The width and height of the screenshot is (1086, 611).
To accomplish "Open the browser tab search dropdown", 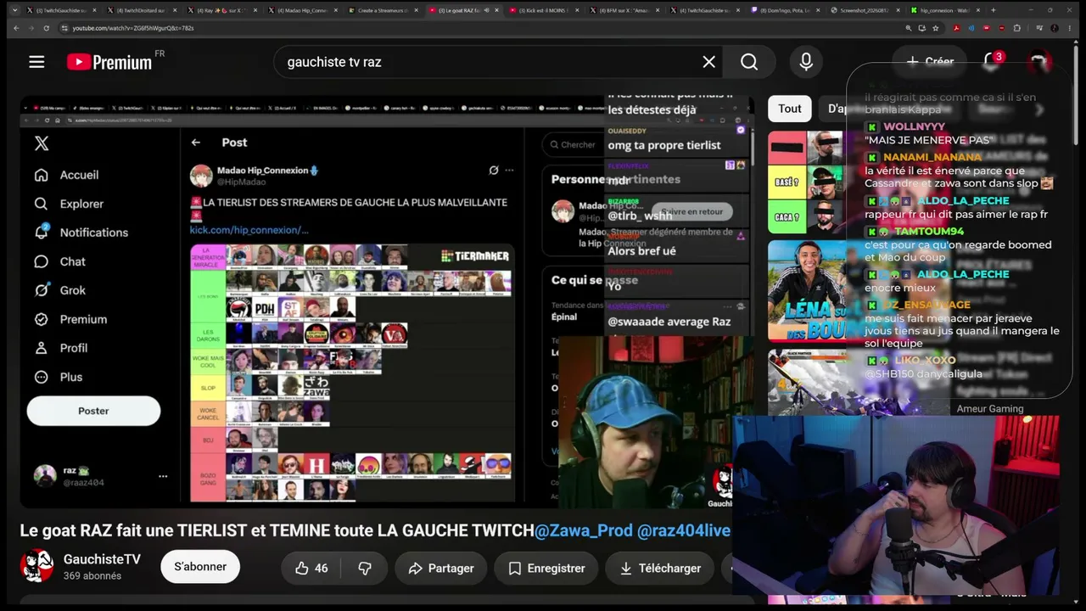I will pos(14,10).
